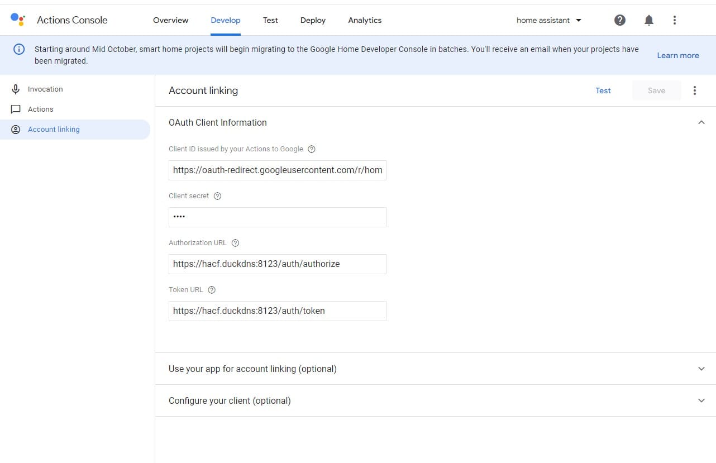Click the Google Assistant logo icon
The height and width of the screenshot is (463, 716).
18,20
